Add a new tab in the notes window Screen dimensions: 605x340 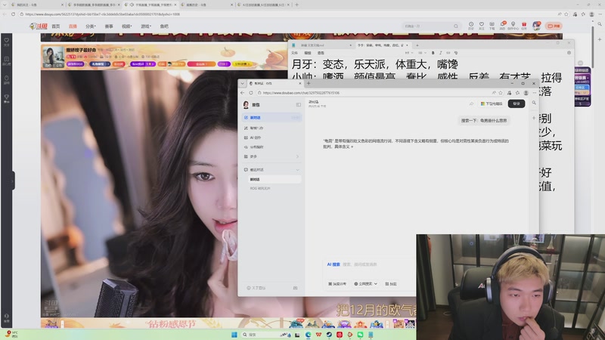[417, 45]
